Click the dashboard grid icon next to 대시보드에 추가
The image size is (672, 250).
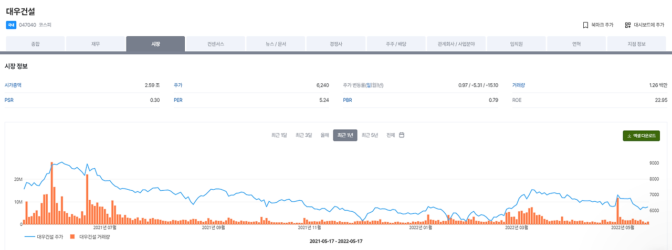coord(628,25)
